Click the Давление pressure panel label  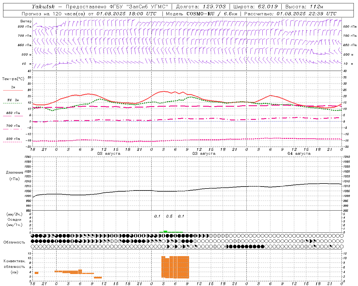[x=15, y=173]
